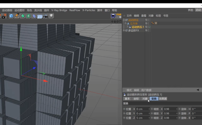202x125 pixels.
Task: Click the checkerboard texture tag on 立方体
Action: (x=156, y=23)
